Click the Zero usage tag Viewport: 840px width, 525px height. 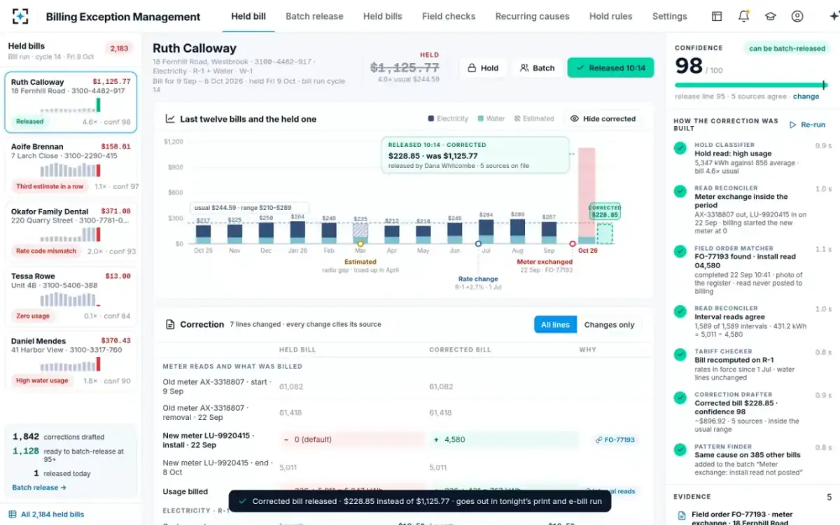tap(33, 316)
